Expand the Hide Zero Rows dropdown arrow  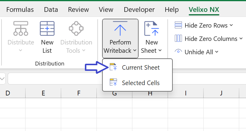[x=231, y=25]
